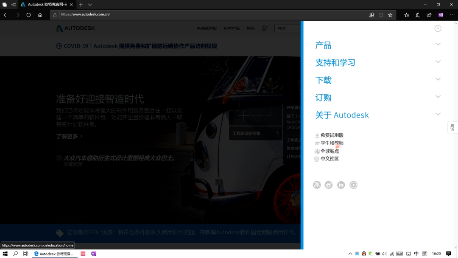Open the volume control icon
This screenshot has height=258, width=458.
pos(384,254)
